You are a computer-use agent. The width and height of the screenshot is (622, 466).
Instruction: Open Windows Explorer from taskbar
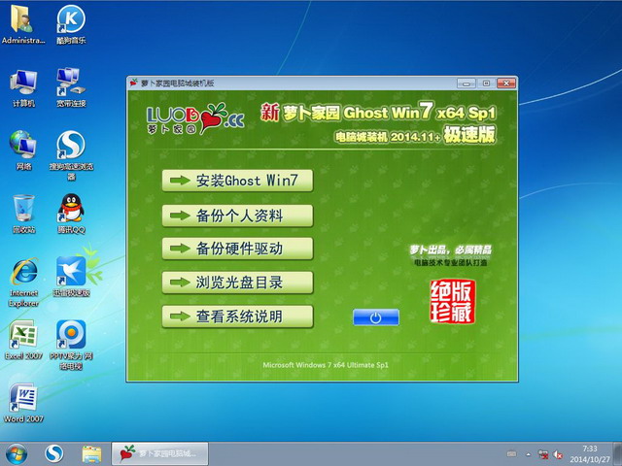click(x=91, y=454)
